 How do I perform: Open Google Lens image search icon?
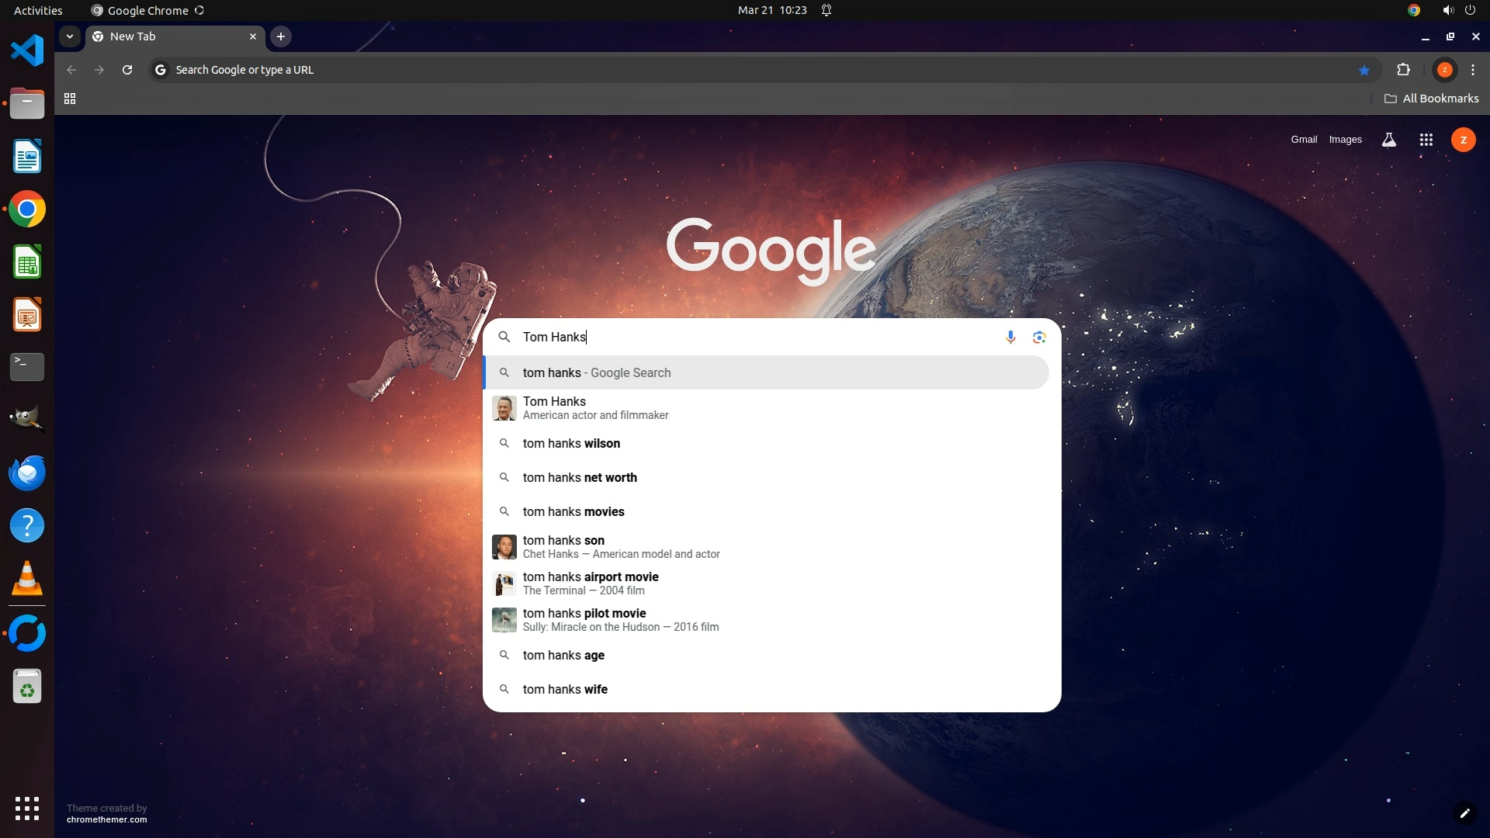click(1039, 337)
